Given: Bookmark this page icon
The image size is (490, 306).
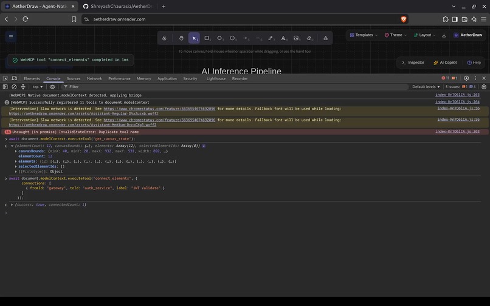Looking at the screenshot, I should [74, 19].
